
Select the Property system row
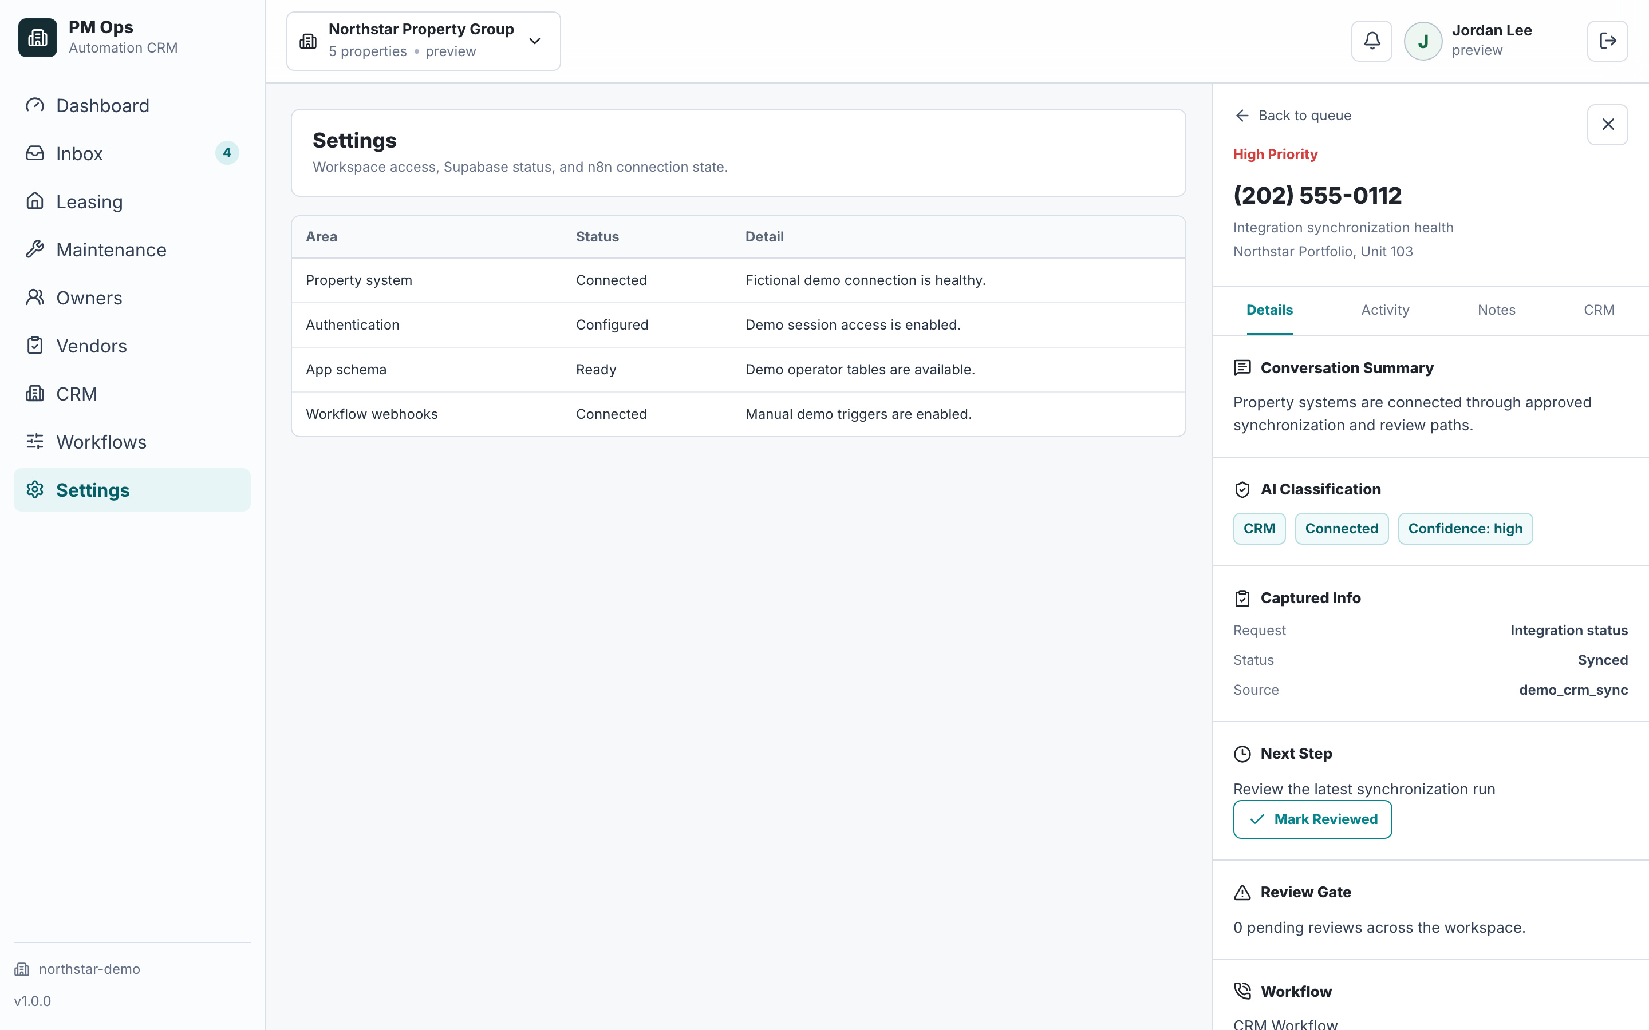point(738,280)
